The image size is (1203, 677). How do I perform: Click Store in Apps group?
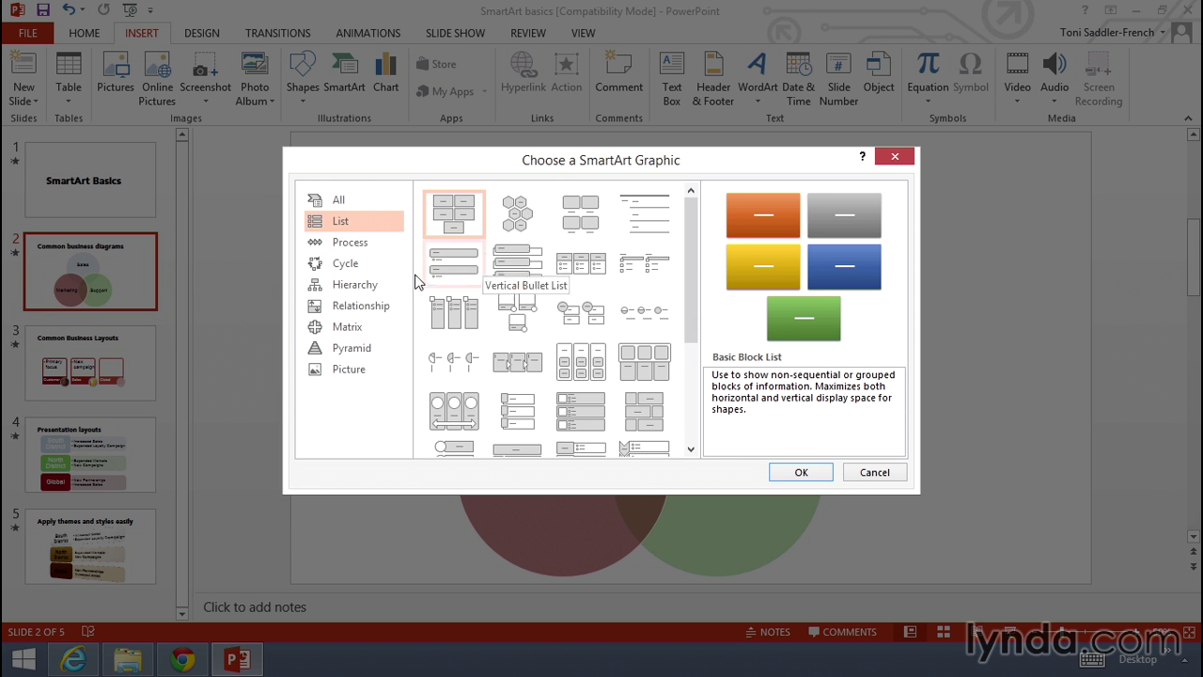436,64
